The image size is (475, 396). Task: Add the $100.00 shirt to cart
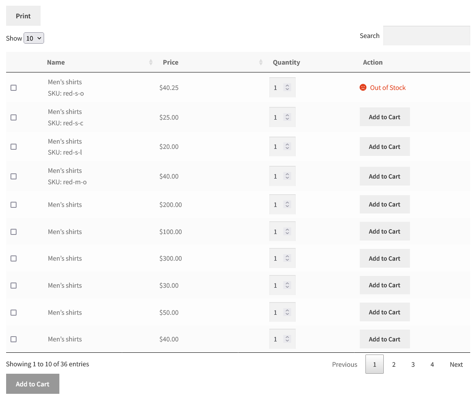(385, 231)
